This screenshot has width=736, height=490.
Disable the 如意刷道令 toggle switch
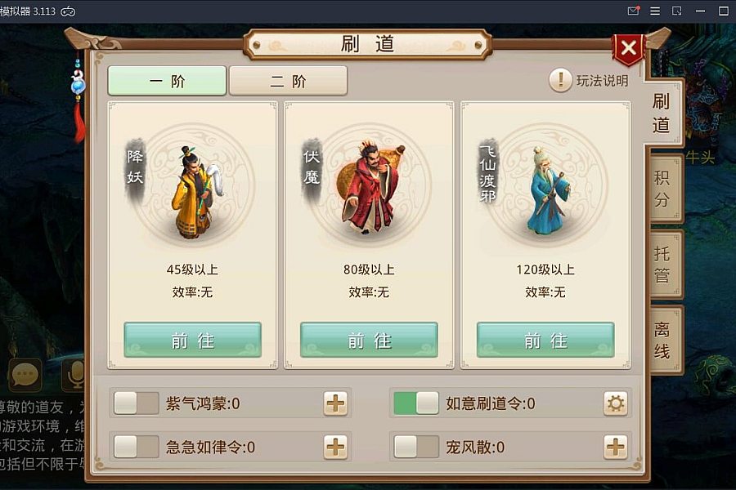tap(416, 403)
